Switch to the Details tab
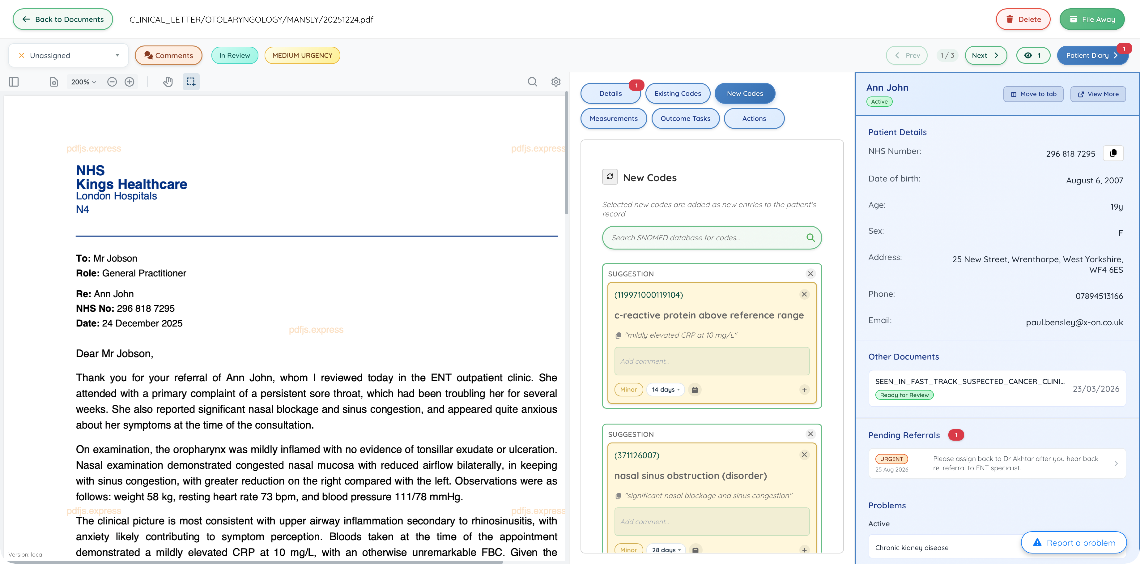Image resolution: width=1140 pixels, height=564 pixels. [610, 93]
